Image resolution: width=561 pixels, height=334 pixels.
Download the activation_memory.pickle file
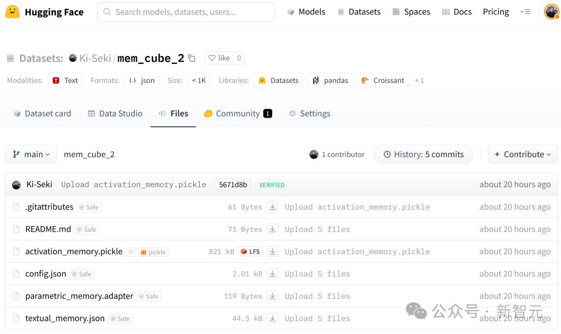(273, 252)
